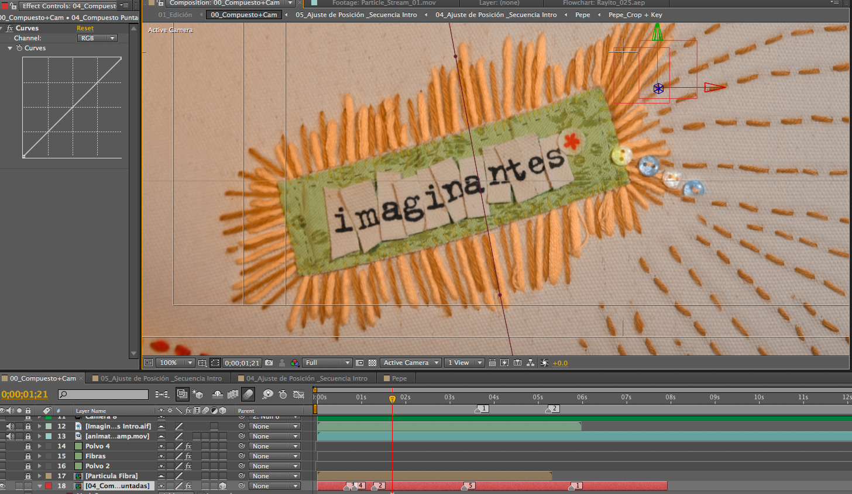Click the Brainstorm lightbulb icon

coord(267,395)
